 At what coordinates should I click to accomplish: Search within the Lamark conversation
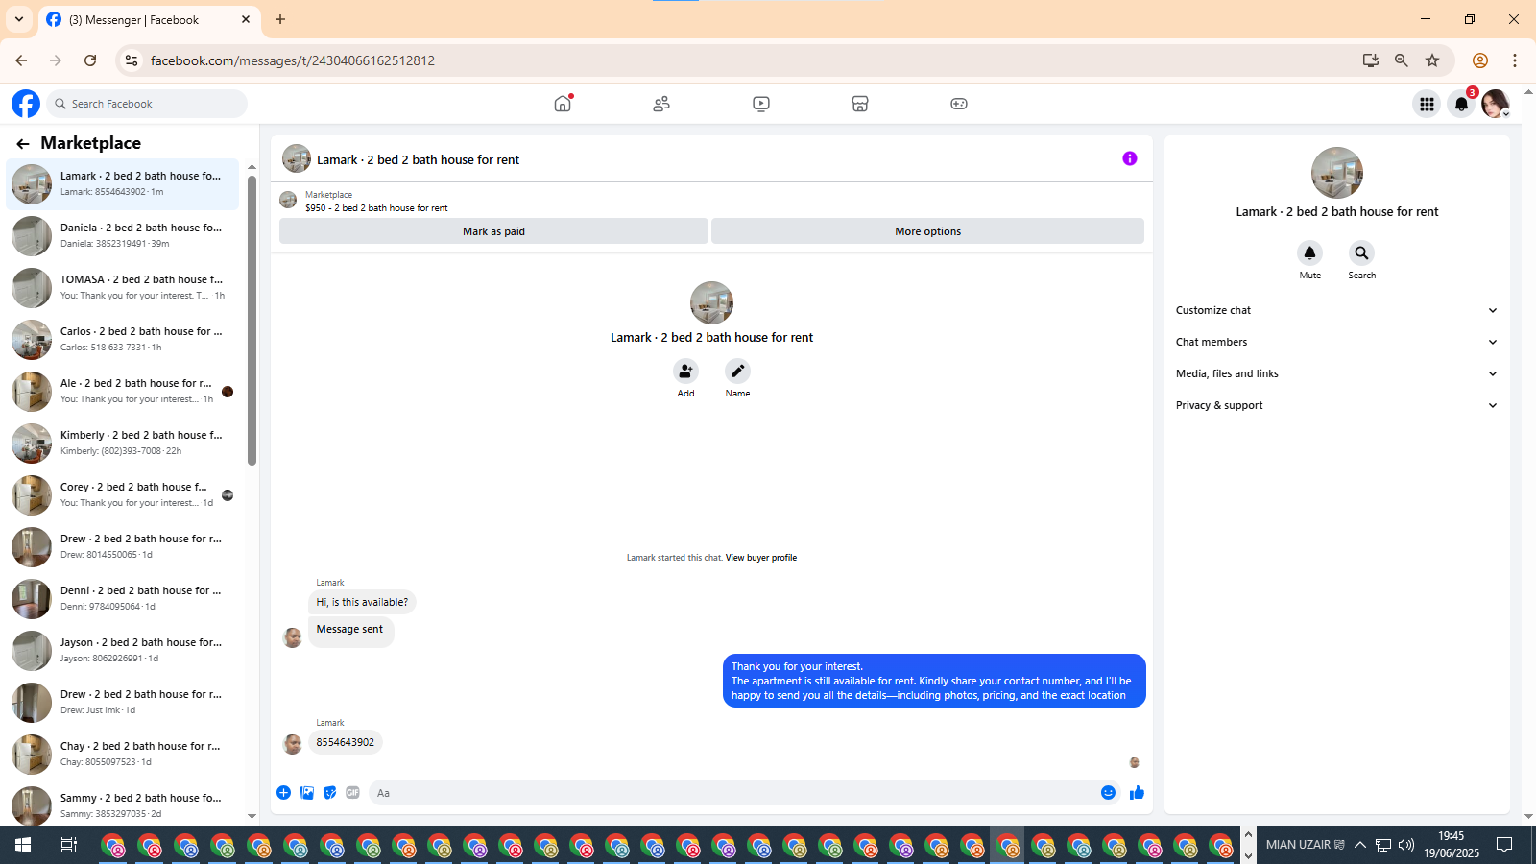[1361, 253]
